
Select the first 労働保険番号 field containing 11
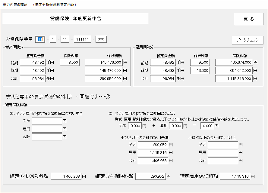click(40, 39)
